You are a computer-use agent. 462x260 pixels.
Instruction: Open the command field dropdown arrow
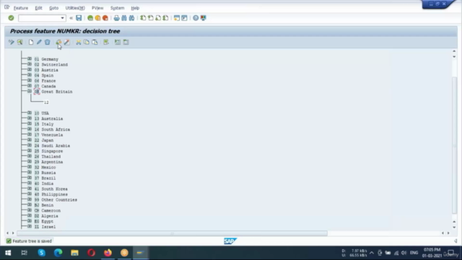tap(62, 18)
